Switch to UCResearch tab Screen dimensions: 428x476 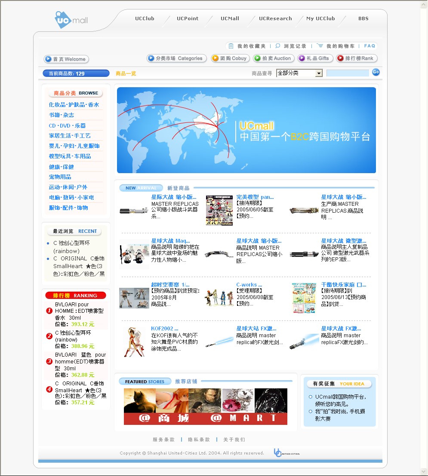click(x=275, y=18)
